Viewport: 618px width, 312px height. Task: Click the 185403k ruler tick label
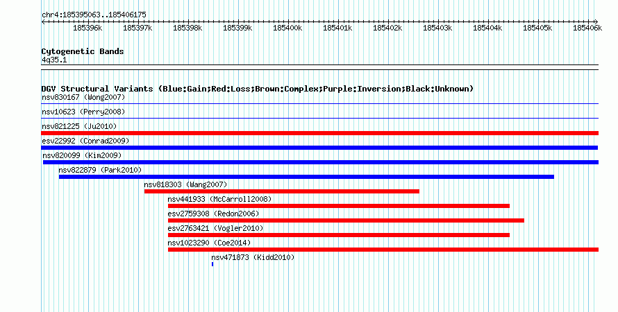[x=437, y=28]
